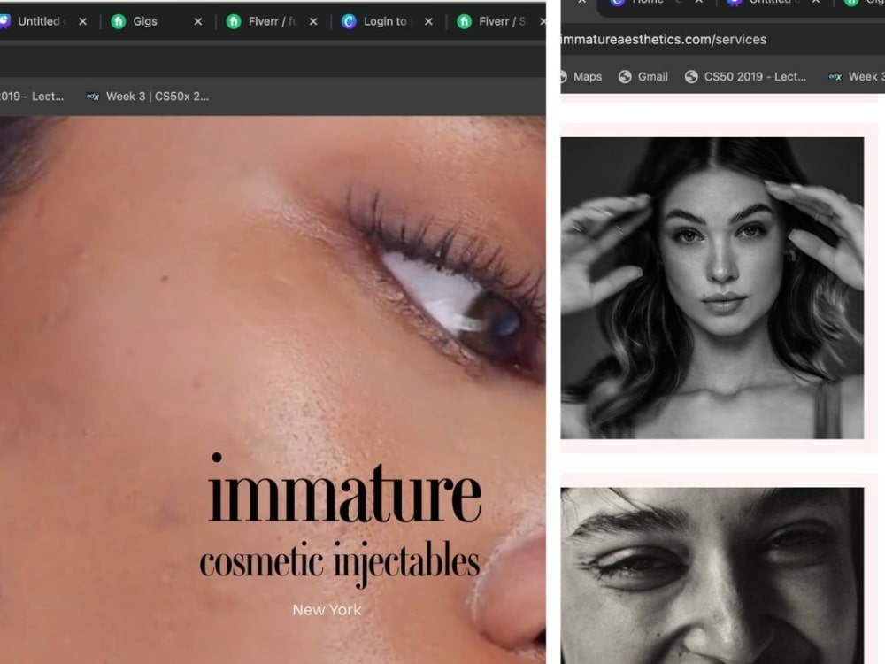Click the close-up smiling eyes black-and-white image
The height and width of the screenshot is (664, 885).
tap(712, 576)
